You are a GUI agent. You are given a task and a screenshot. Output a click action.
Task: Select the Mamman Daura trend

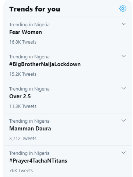(x=30, y=129)
